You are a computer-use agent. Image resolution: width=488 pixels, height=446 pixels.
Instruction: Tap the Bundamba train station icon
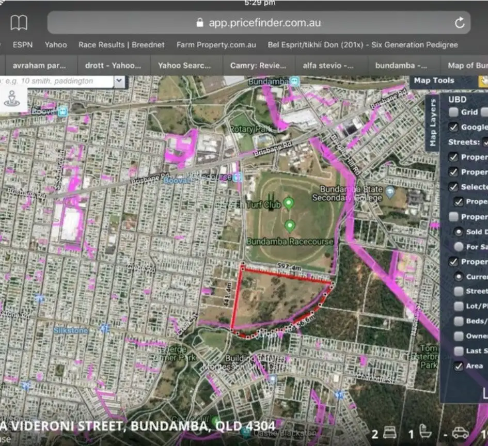tap(294, 82)
